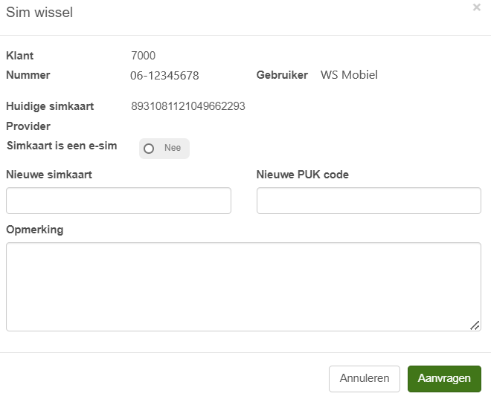Click the Provider label
The width and height of the screenshot is (491, 402).
(x=28, y=126)
